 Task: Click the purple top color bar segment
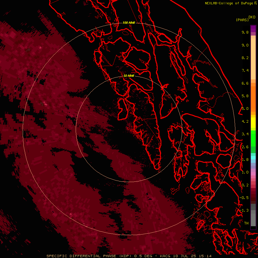point(253,29)
